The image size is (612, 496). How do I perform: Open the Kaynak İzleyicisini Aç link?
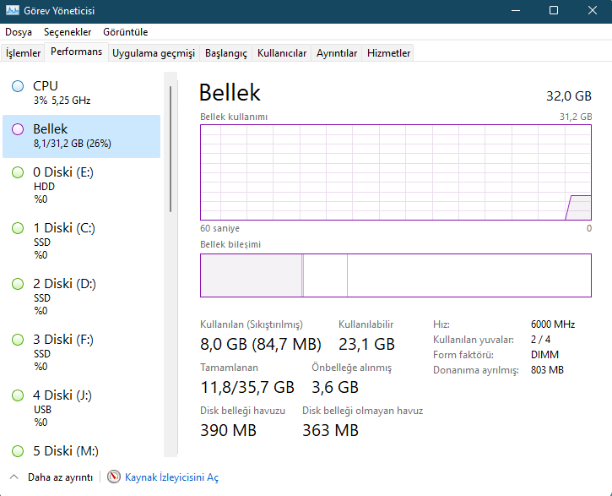click(x=171, y=477)
